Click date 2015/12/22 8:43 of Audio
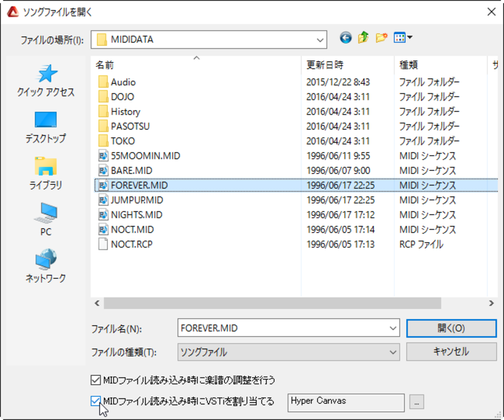 click(x=338, y=82)
